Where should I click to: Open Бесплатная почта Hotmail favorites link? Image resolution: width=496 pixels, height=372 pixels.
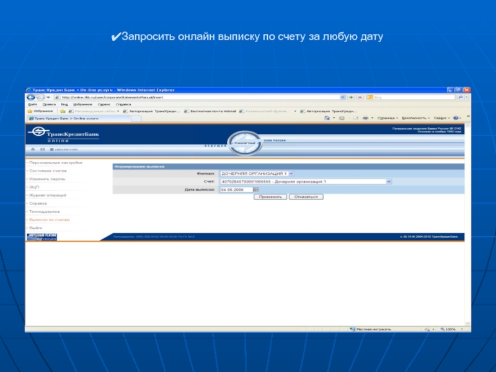tap(210, 112)
